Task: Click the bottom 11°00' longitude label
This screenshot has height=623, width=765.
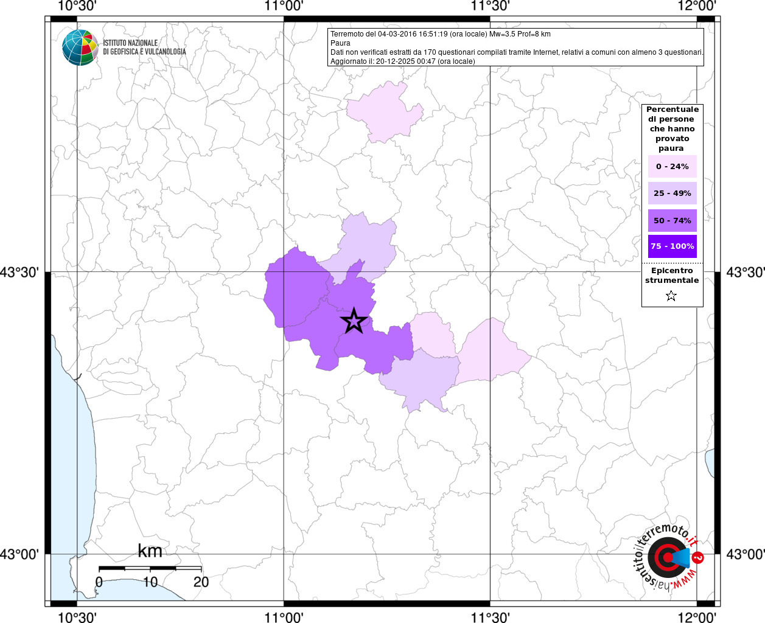Action: point(284,617)
